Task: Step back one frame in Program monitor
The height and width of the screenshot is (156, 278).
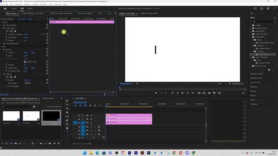Action: 177,93
